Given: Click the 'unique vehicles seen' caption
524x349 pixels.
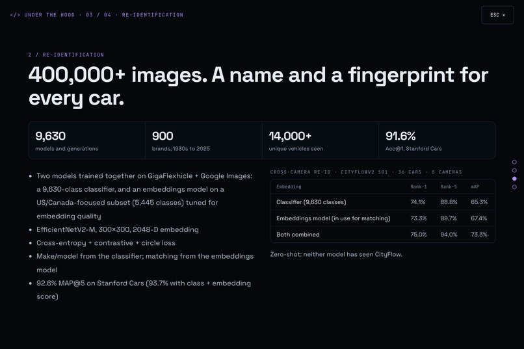Looking at the screenshot, I should pos(296,149).
